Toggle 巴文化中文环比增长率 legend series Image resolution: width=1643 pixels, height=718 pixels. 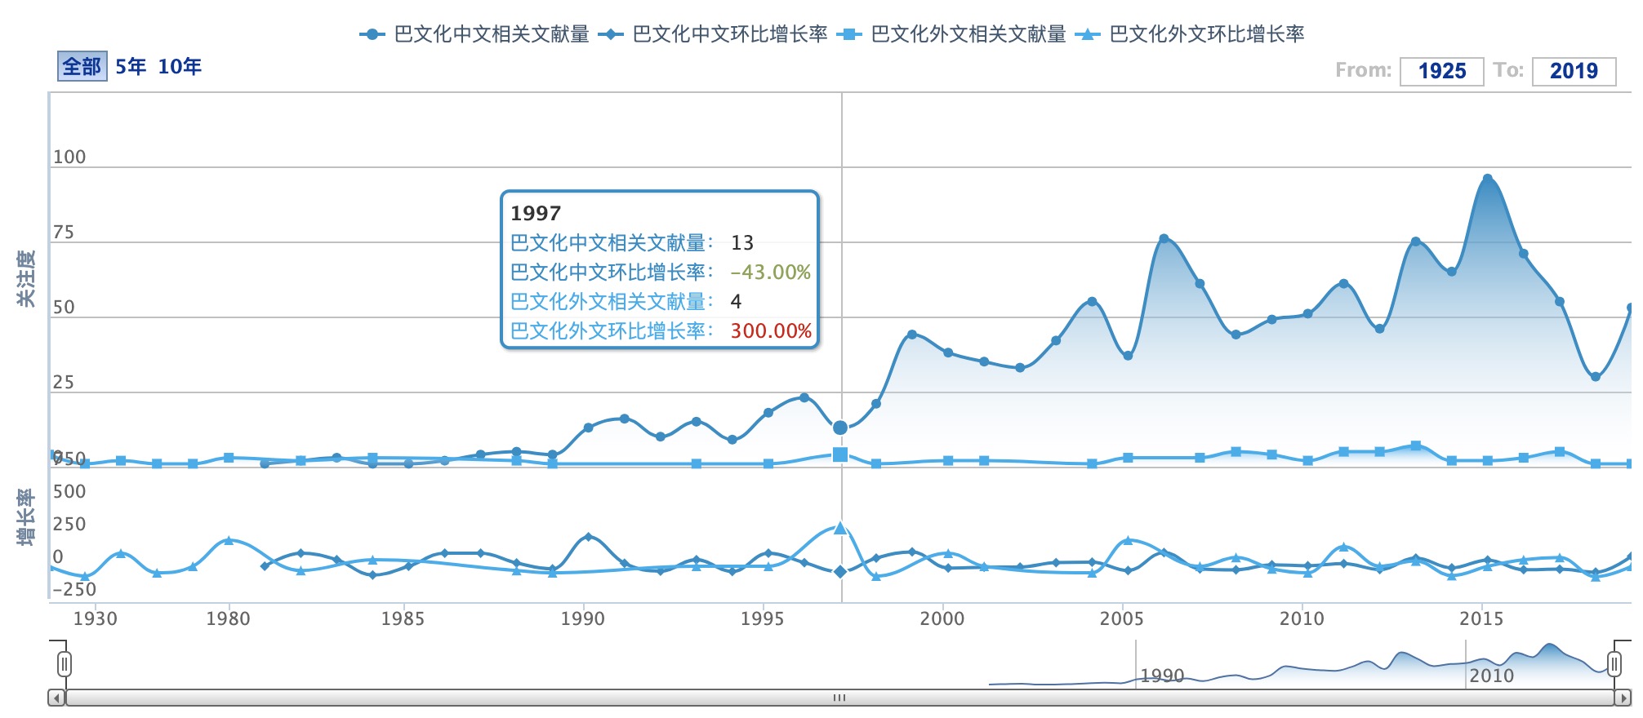pyautogui.click(x=713, y=34)
